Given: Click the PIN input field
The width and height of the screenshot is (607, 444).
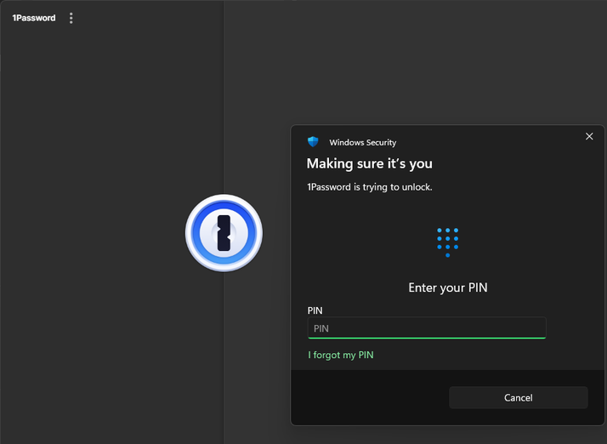Looking at the screenshot, I should coord(427,327).
